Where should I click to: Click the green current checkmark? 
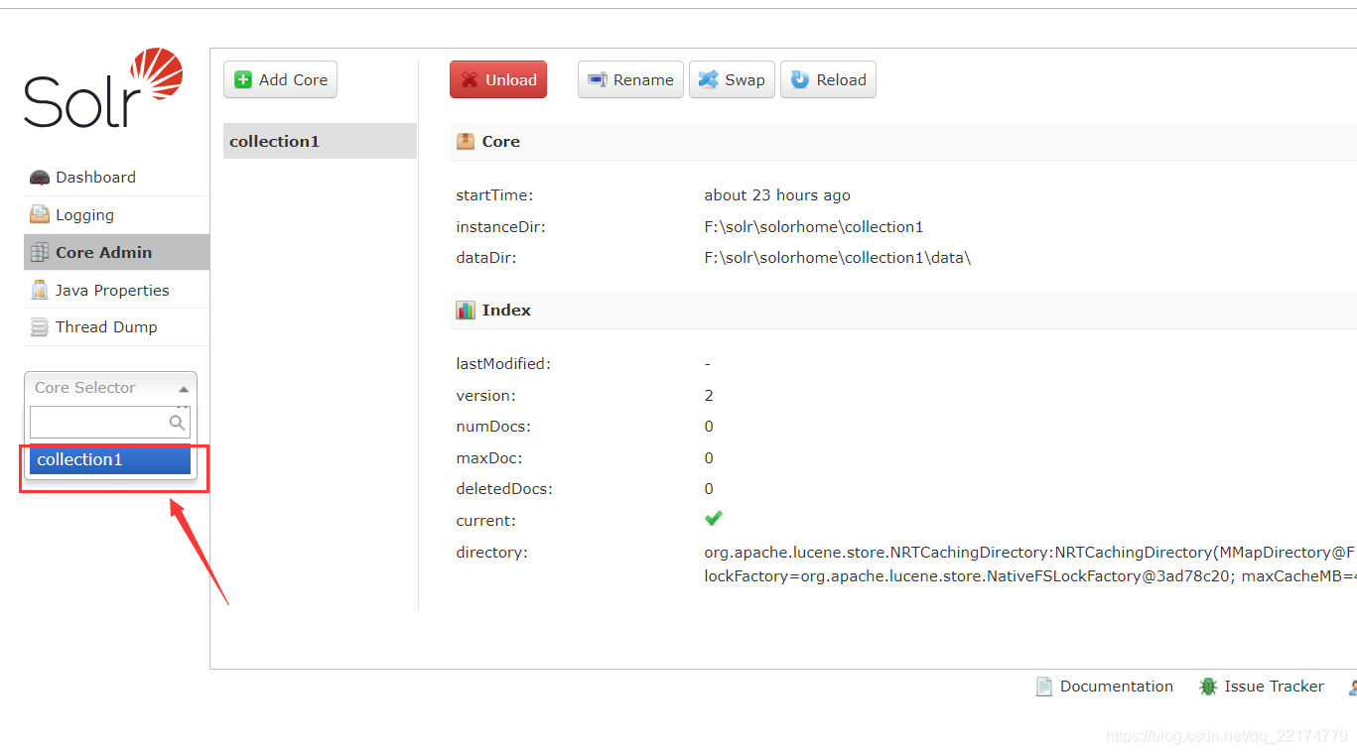[714, 518]
